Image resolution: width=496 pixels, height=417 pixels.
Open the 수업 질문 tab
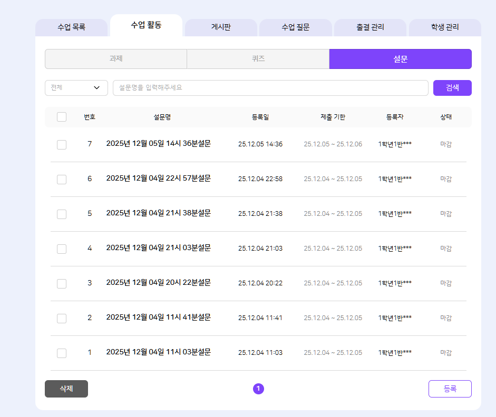pos(295,27)
